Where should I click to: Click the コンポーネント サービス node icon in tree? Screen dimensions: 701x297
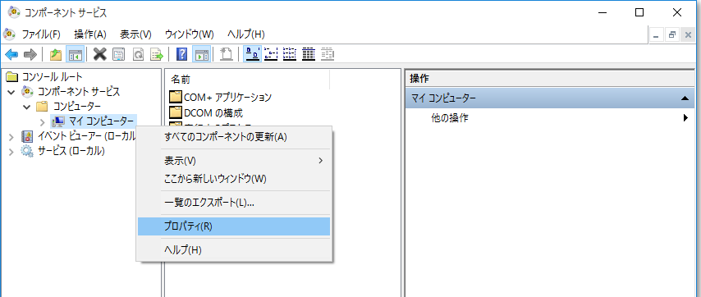[27, 92]
